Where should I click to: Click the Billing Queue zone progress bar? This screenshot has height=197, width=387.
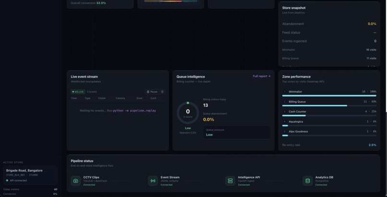click(x=329, y=106)
